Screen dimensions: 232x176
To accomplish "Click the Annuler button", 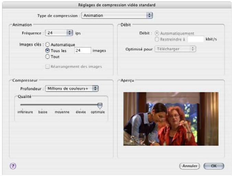I will [189, 166].
